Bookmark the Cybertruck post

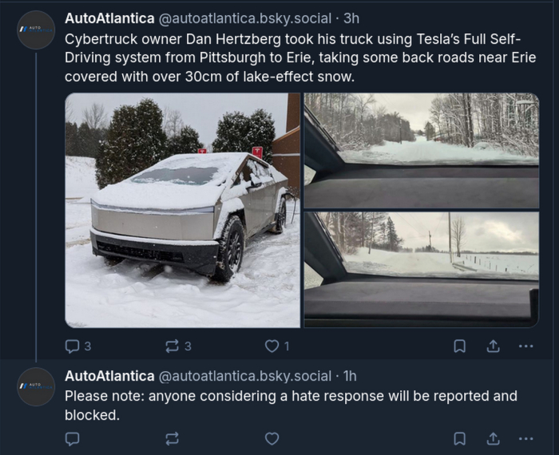460,346
